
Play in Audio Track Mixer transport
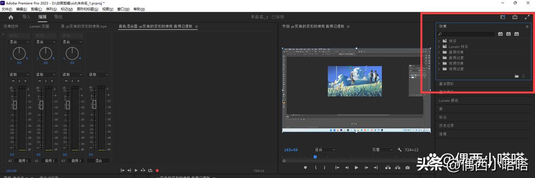pyautogui.click(x=136, y=170)
